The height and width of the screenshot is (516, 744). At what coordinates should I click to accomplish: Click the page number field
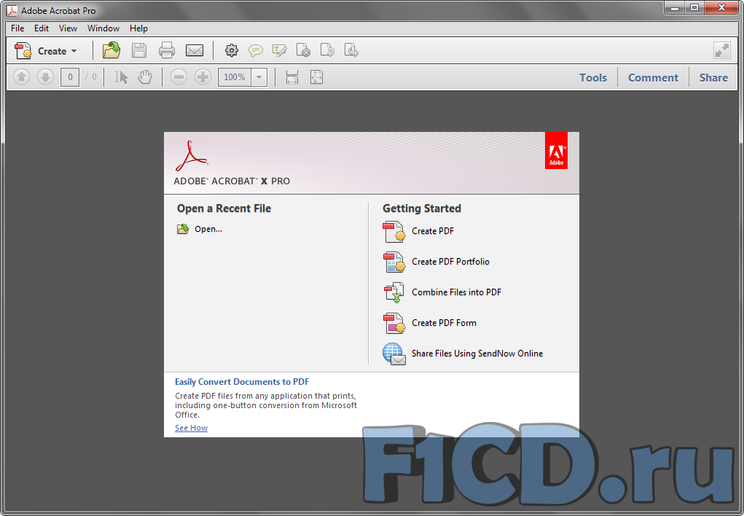pyautogui.click(x=70, y=77)
